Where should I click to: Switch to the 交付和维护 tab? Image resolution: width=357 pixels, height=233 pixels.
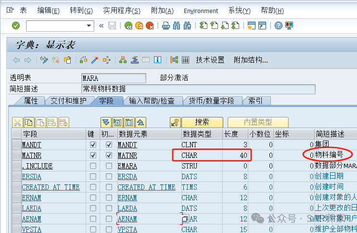[68, 101]
